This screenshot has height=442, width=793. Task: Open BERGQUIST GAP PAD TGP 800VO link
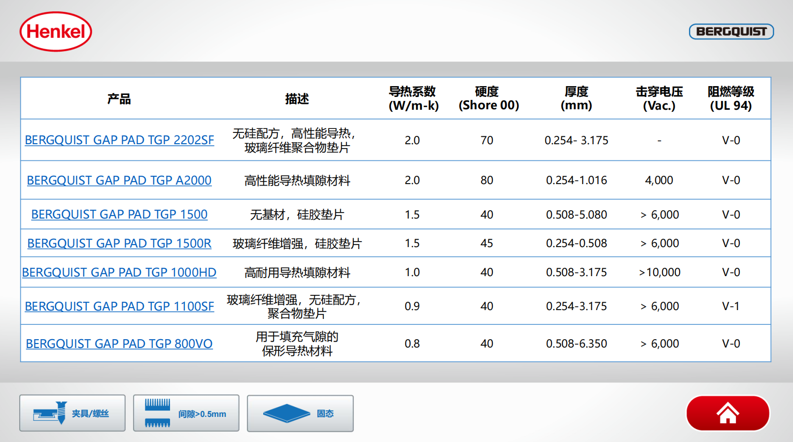coord(119,344)
